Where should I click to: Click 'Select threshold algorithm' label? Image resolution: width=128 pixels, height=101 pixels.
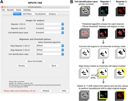pyautogui.click(x=49, y=42)
